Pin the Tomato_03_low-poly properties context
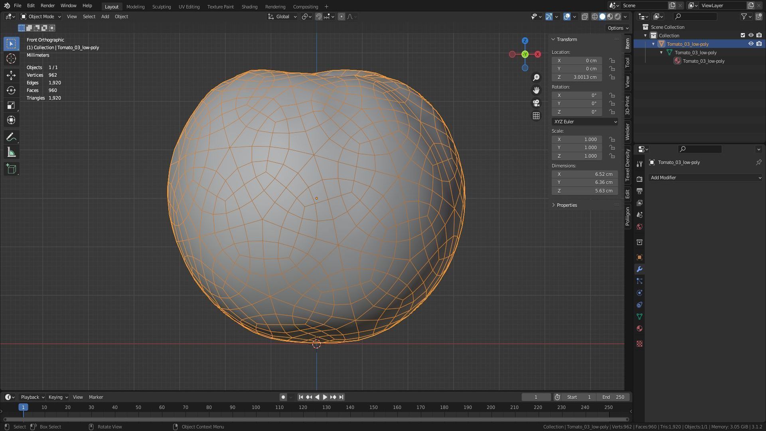Screen dimensions: 766x431 click(758, 162)
